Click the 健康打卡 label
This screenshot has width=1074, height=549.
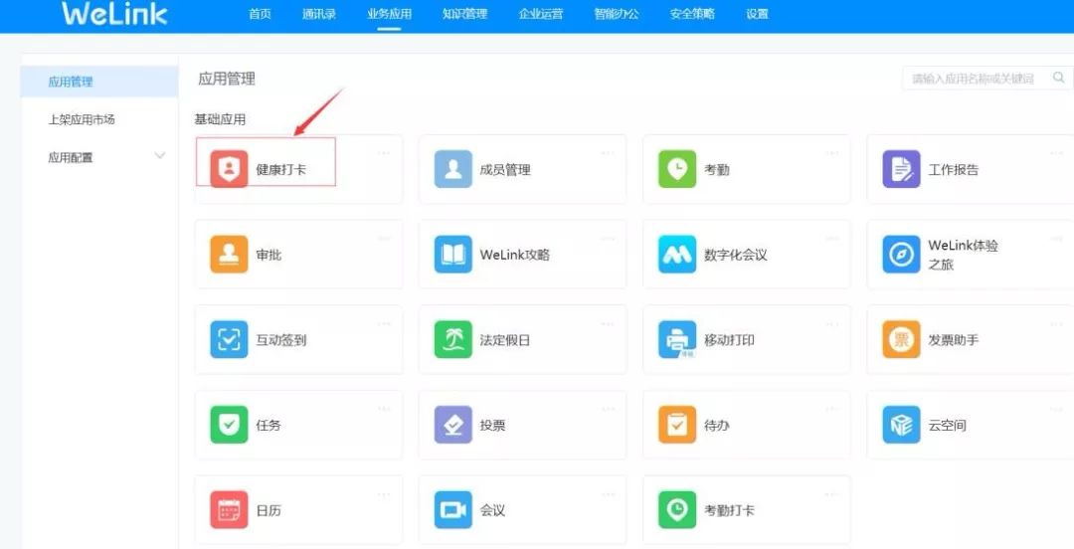(x=280, y=169)
